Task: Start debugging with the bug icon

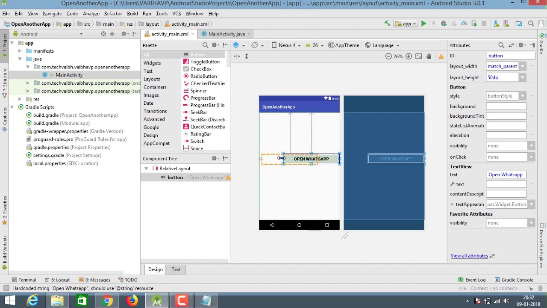Action: pyautogui.click(x=444, y=24)
